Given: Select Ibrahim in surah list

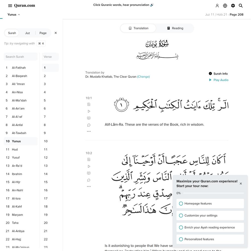Looking at the screenshot, I should [x=21, y=174].
